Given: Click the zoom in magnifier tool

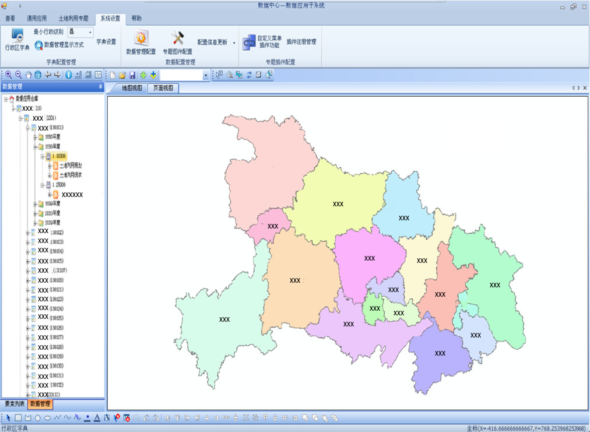Looking at the screenshot, I should [x=9, y=75].
